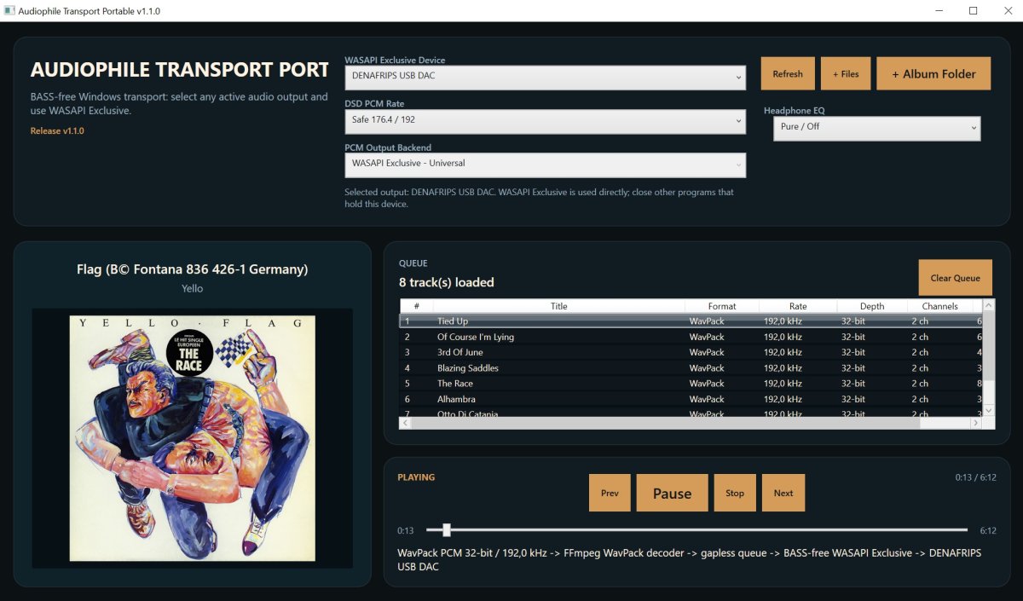Click the Channels column header
Screen dimensions: 1023x601
(x=939, y=306)
